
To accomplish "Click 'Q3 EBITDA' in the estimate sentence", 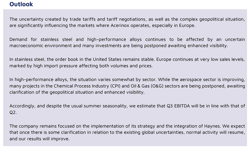I will (178, 106).
